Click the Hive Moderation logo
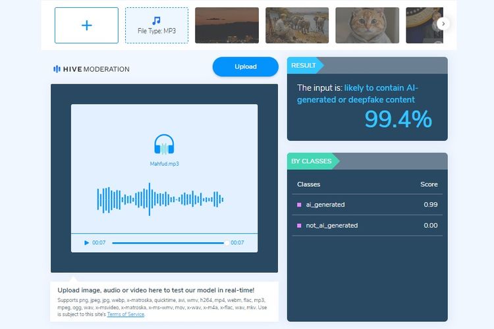The image size is (494, 329). pos(92,69)
